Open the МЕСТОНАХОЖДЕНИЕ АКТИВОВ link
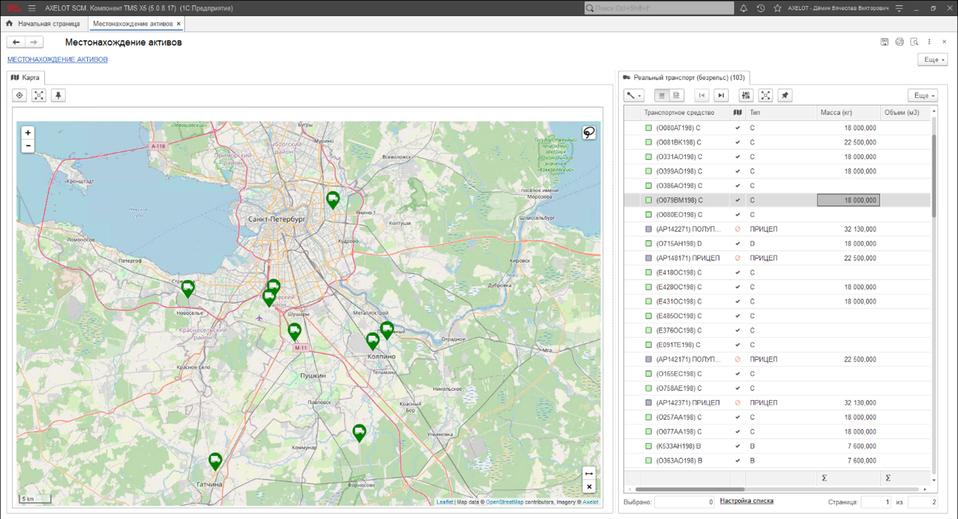 coord(57,60)
